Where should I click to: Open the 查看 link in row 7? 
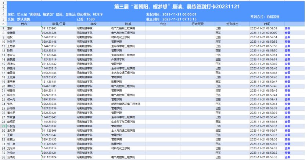(x=287, y=28)
